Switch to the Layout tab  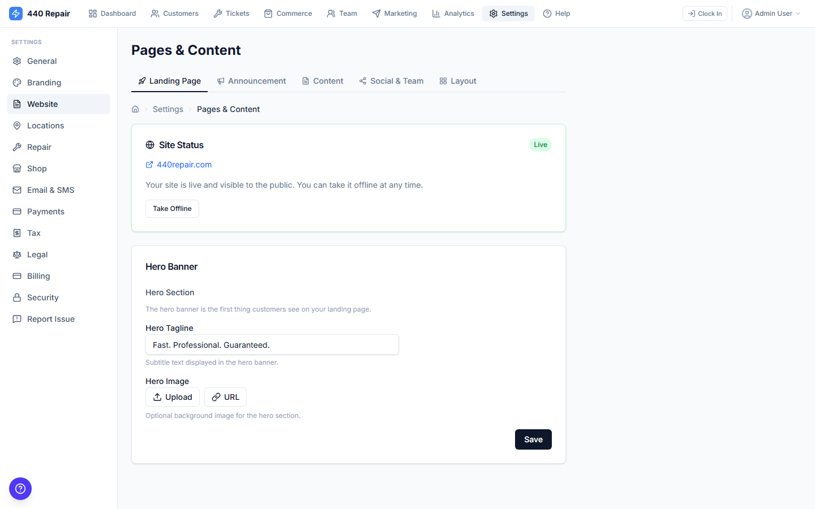pyautogui.click(x=458, y=81)
